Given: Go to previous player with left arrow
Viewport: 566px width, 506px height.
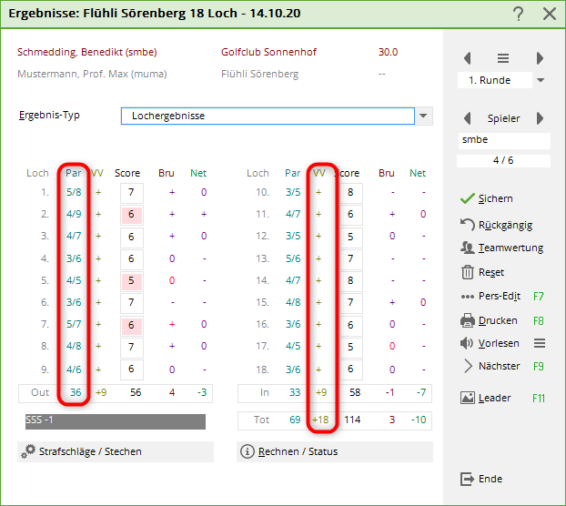Looking at the screenshot, I should click(468, 118).
